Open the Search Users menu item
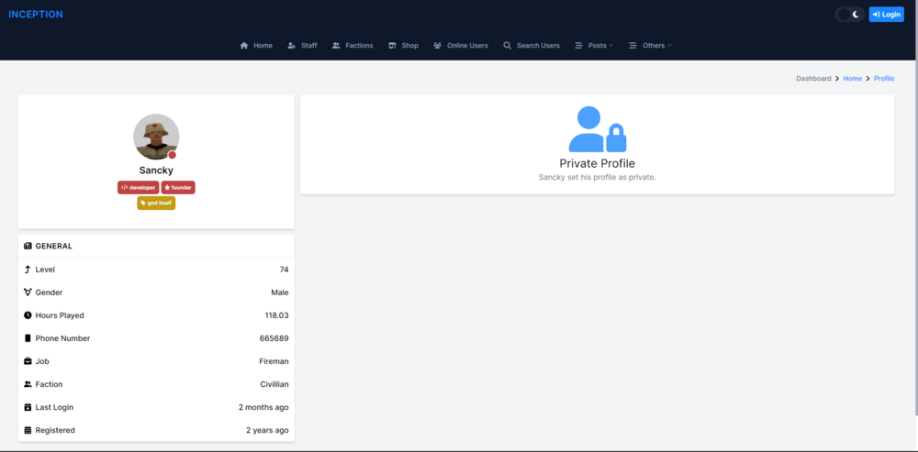Screen dimensions: 918x452 pyautogui.click(x=532, y=46)
